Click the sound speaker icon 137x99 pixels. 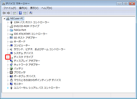[11, 49]
